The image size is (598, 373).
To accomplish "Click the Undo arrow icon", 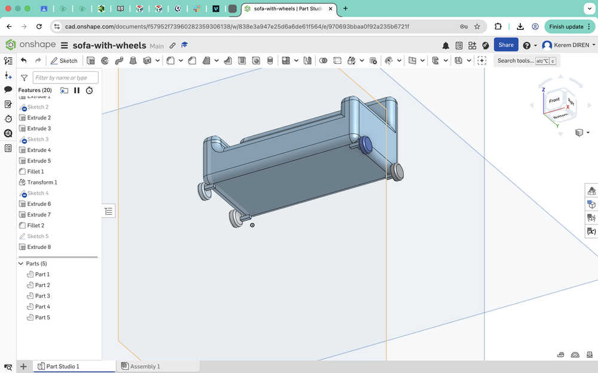I will tap(24, 60).
